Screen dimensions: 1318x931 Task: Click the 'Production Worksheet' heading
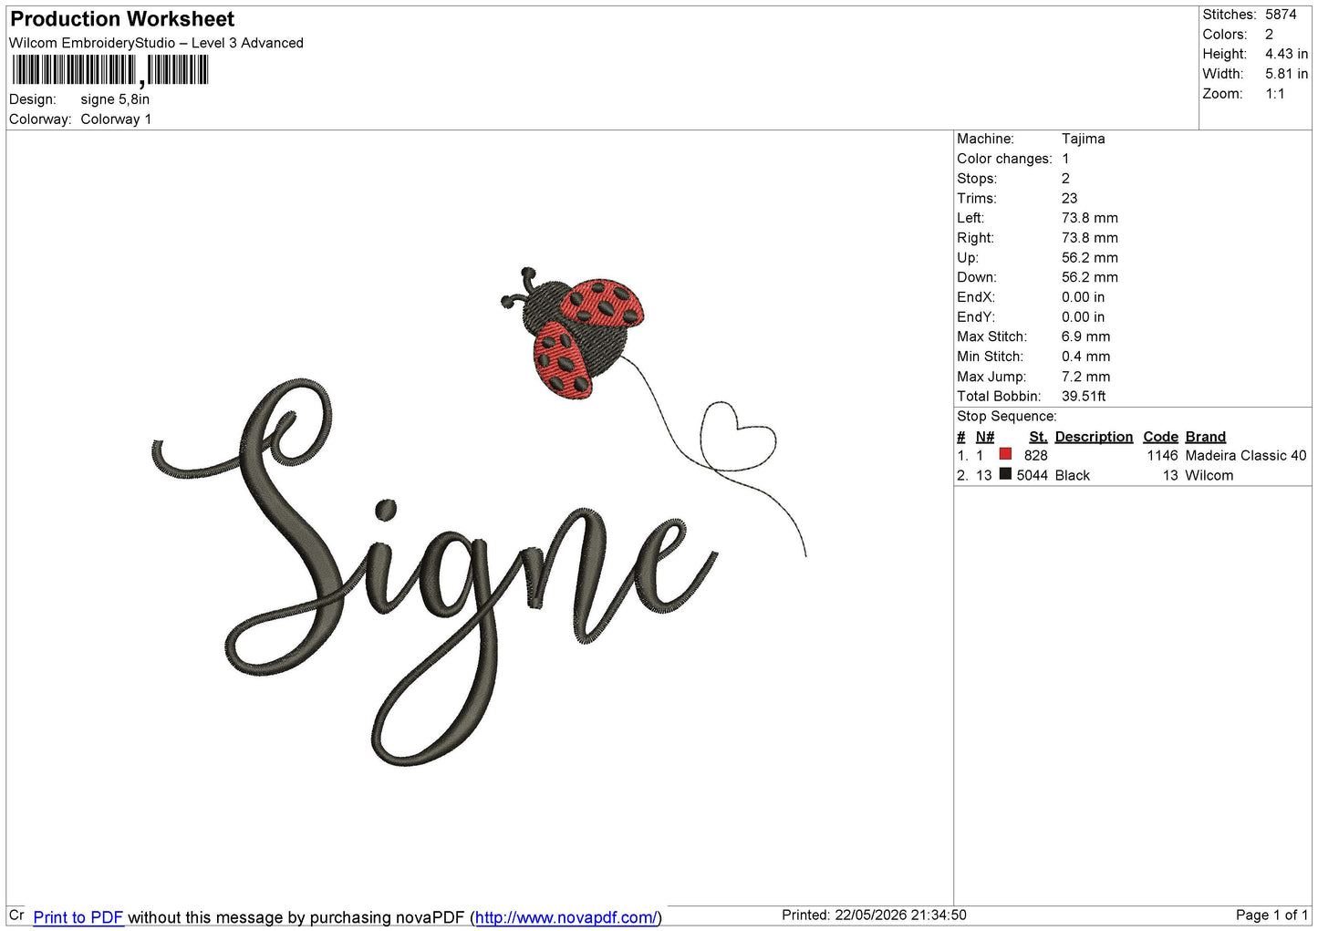click(122, 19)
